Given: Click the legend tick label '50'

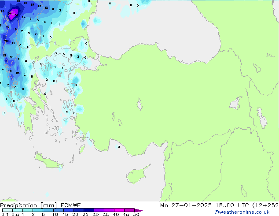Looking at the screenshot, I should point(136,214).
